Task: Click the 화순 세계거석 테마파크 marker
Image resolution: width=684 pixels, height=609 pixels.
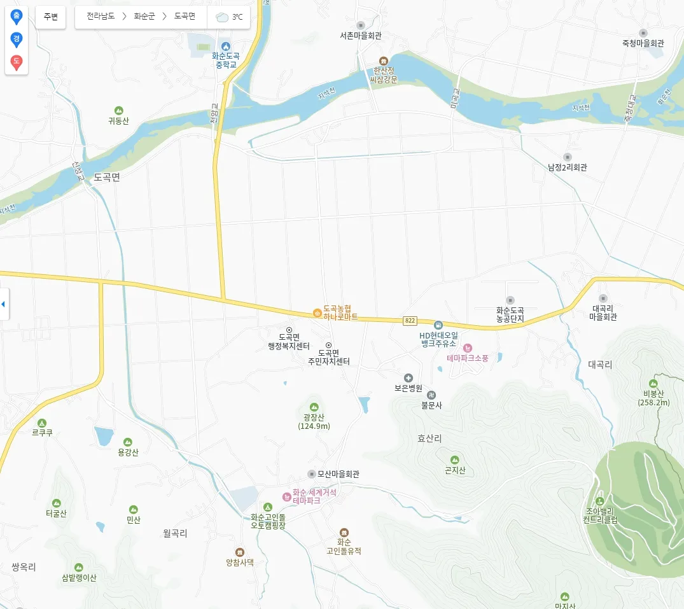Action: 286,497
